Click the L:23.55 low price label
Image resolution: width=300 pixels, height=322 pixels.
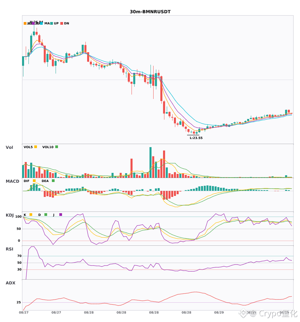coord(196,138)
